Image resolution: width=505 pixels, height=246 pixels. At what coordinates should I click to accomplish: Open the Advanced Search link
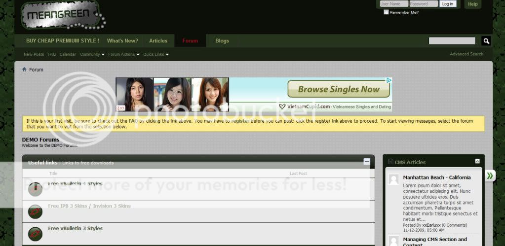[x=466, y=54]
